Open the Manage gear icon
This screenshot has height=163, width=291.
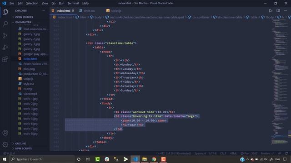tap(5, 144)
